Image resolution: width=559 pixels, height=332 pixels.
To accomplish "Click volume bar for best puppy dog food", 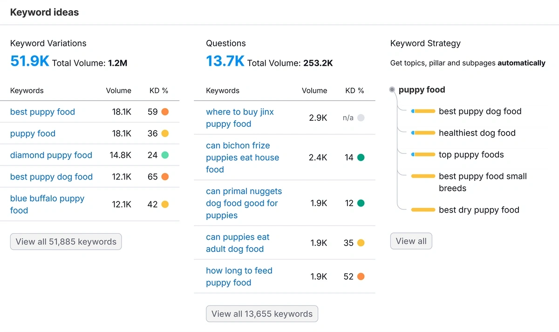I will (x=423, y=111).
